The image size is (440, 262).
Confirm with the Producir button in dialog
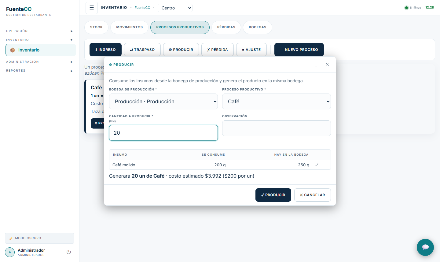point(273,195)
